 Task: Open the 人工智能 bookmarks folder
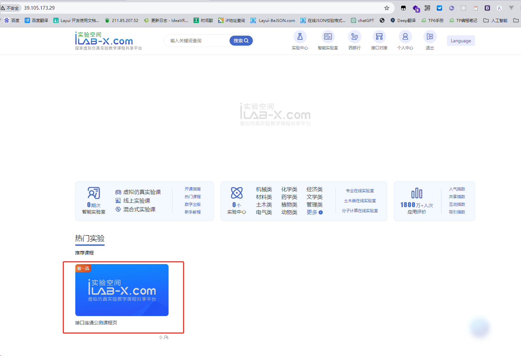point(495,20)
